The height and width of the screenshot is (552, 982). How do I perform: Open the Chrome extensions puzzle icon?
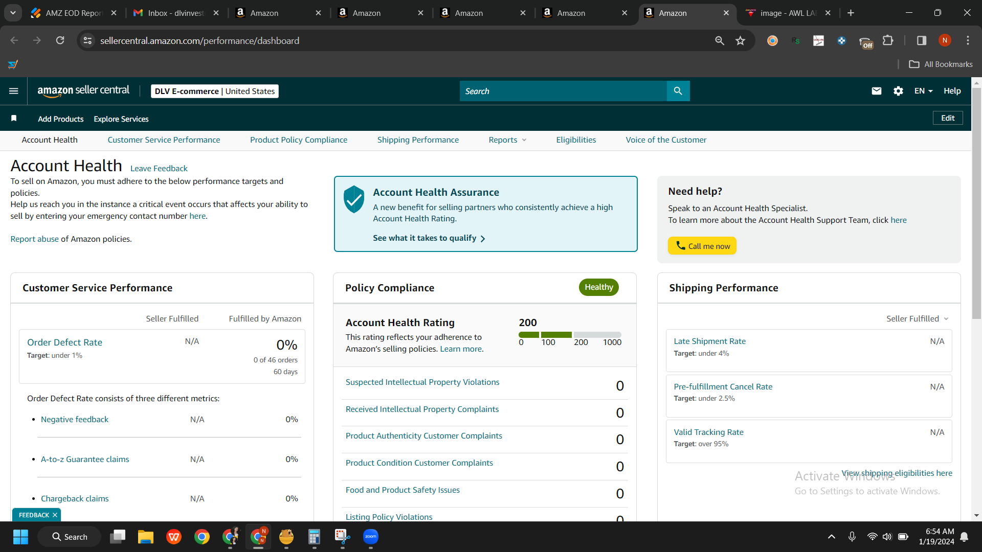(888, 40)
